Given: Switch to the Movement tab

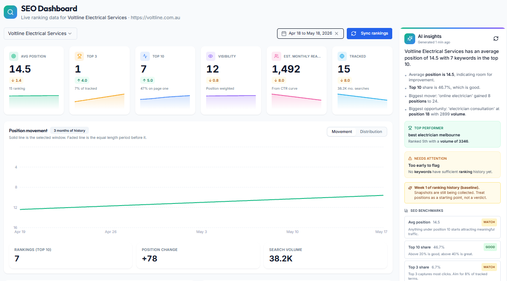Looking at the screenshot, I should click(x=342, y=132).
